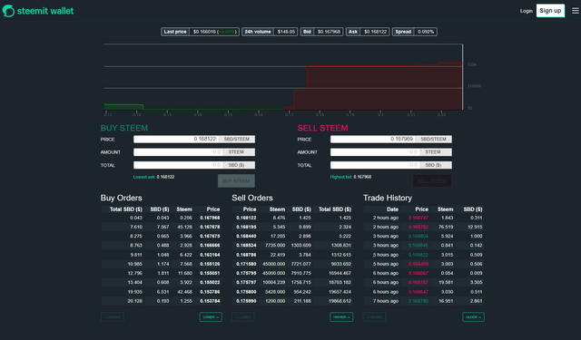Select buy order price 0.167968
This screenshot has height=340, width=581.
tap(210, 218)
